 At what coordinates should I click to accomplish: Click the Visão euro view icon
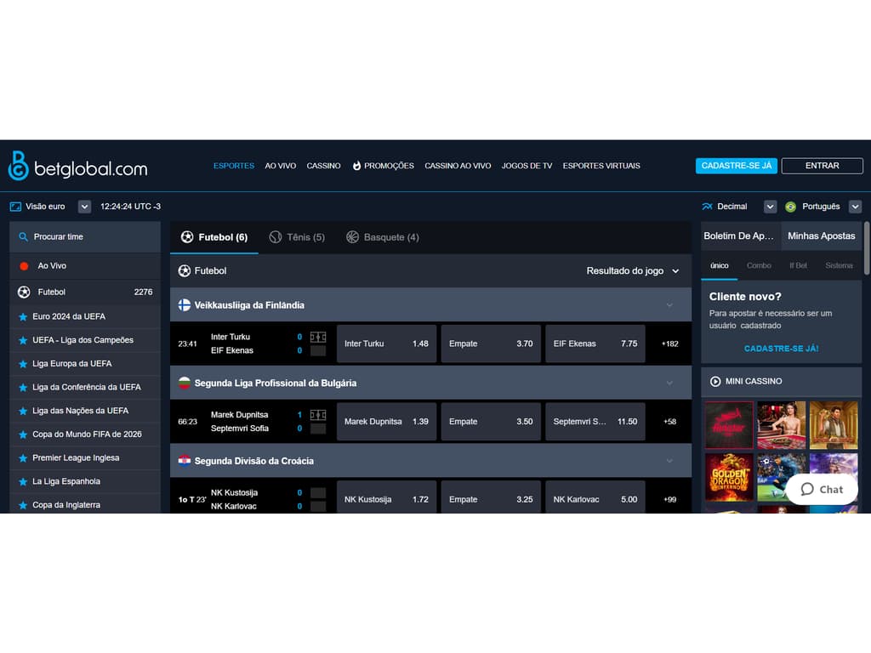(15, 207)
